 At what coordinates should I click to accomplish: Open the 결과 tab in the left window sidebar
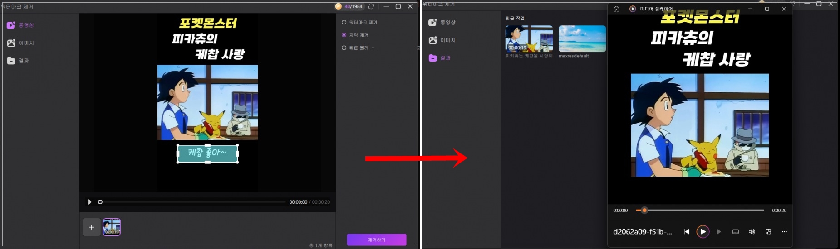pyautogui.click(x=18, y=61)
